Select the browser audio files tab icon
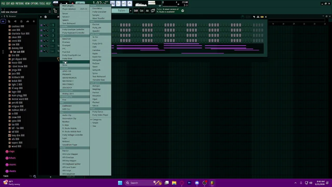 coord(3,21)
